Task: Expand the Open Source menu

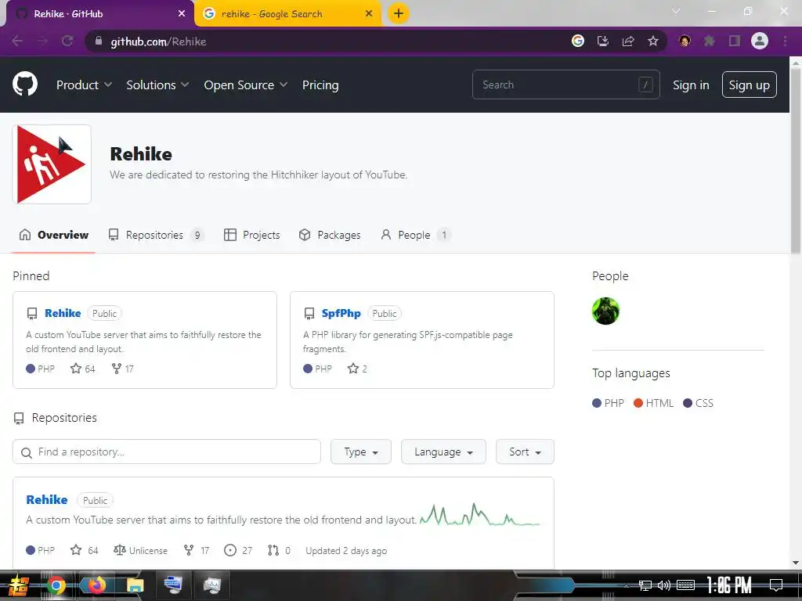Action: pos(245,85)
